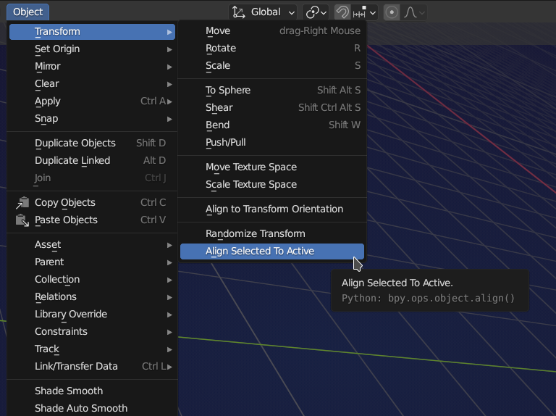Screen dimensions: 556x416
Task: Open the snapping options dropdown
Action: pyautogui.click(x=364, y=12)
